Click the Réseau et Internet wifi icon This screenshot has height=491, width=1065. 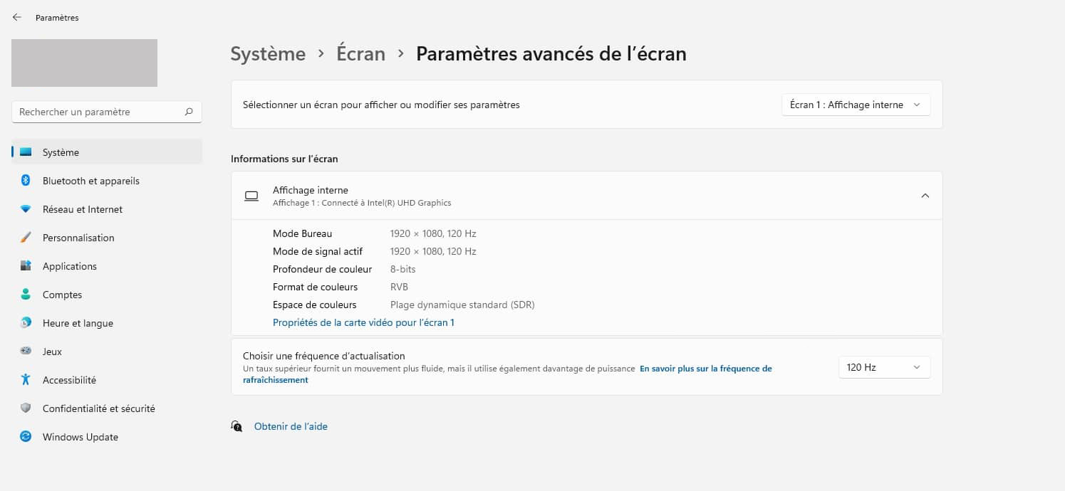pyautogui.click(x=26, y=209)
